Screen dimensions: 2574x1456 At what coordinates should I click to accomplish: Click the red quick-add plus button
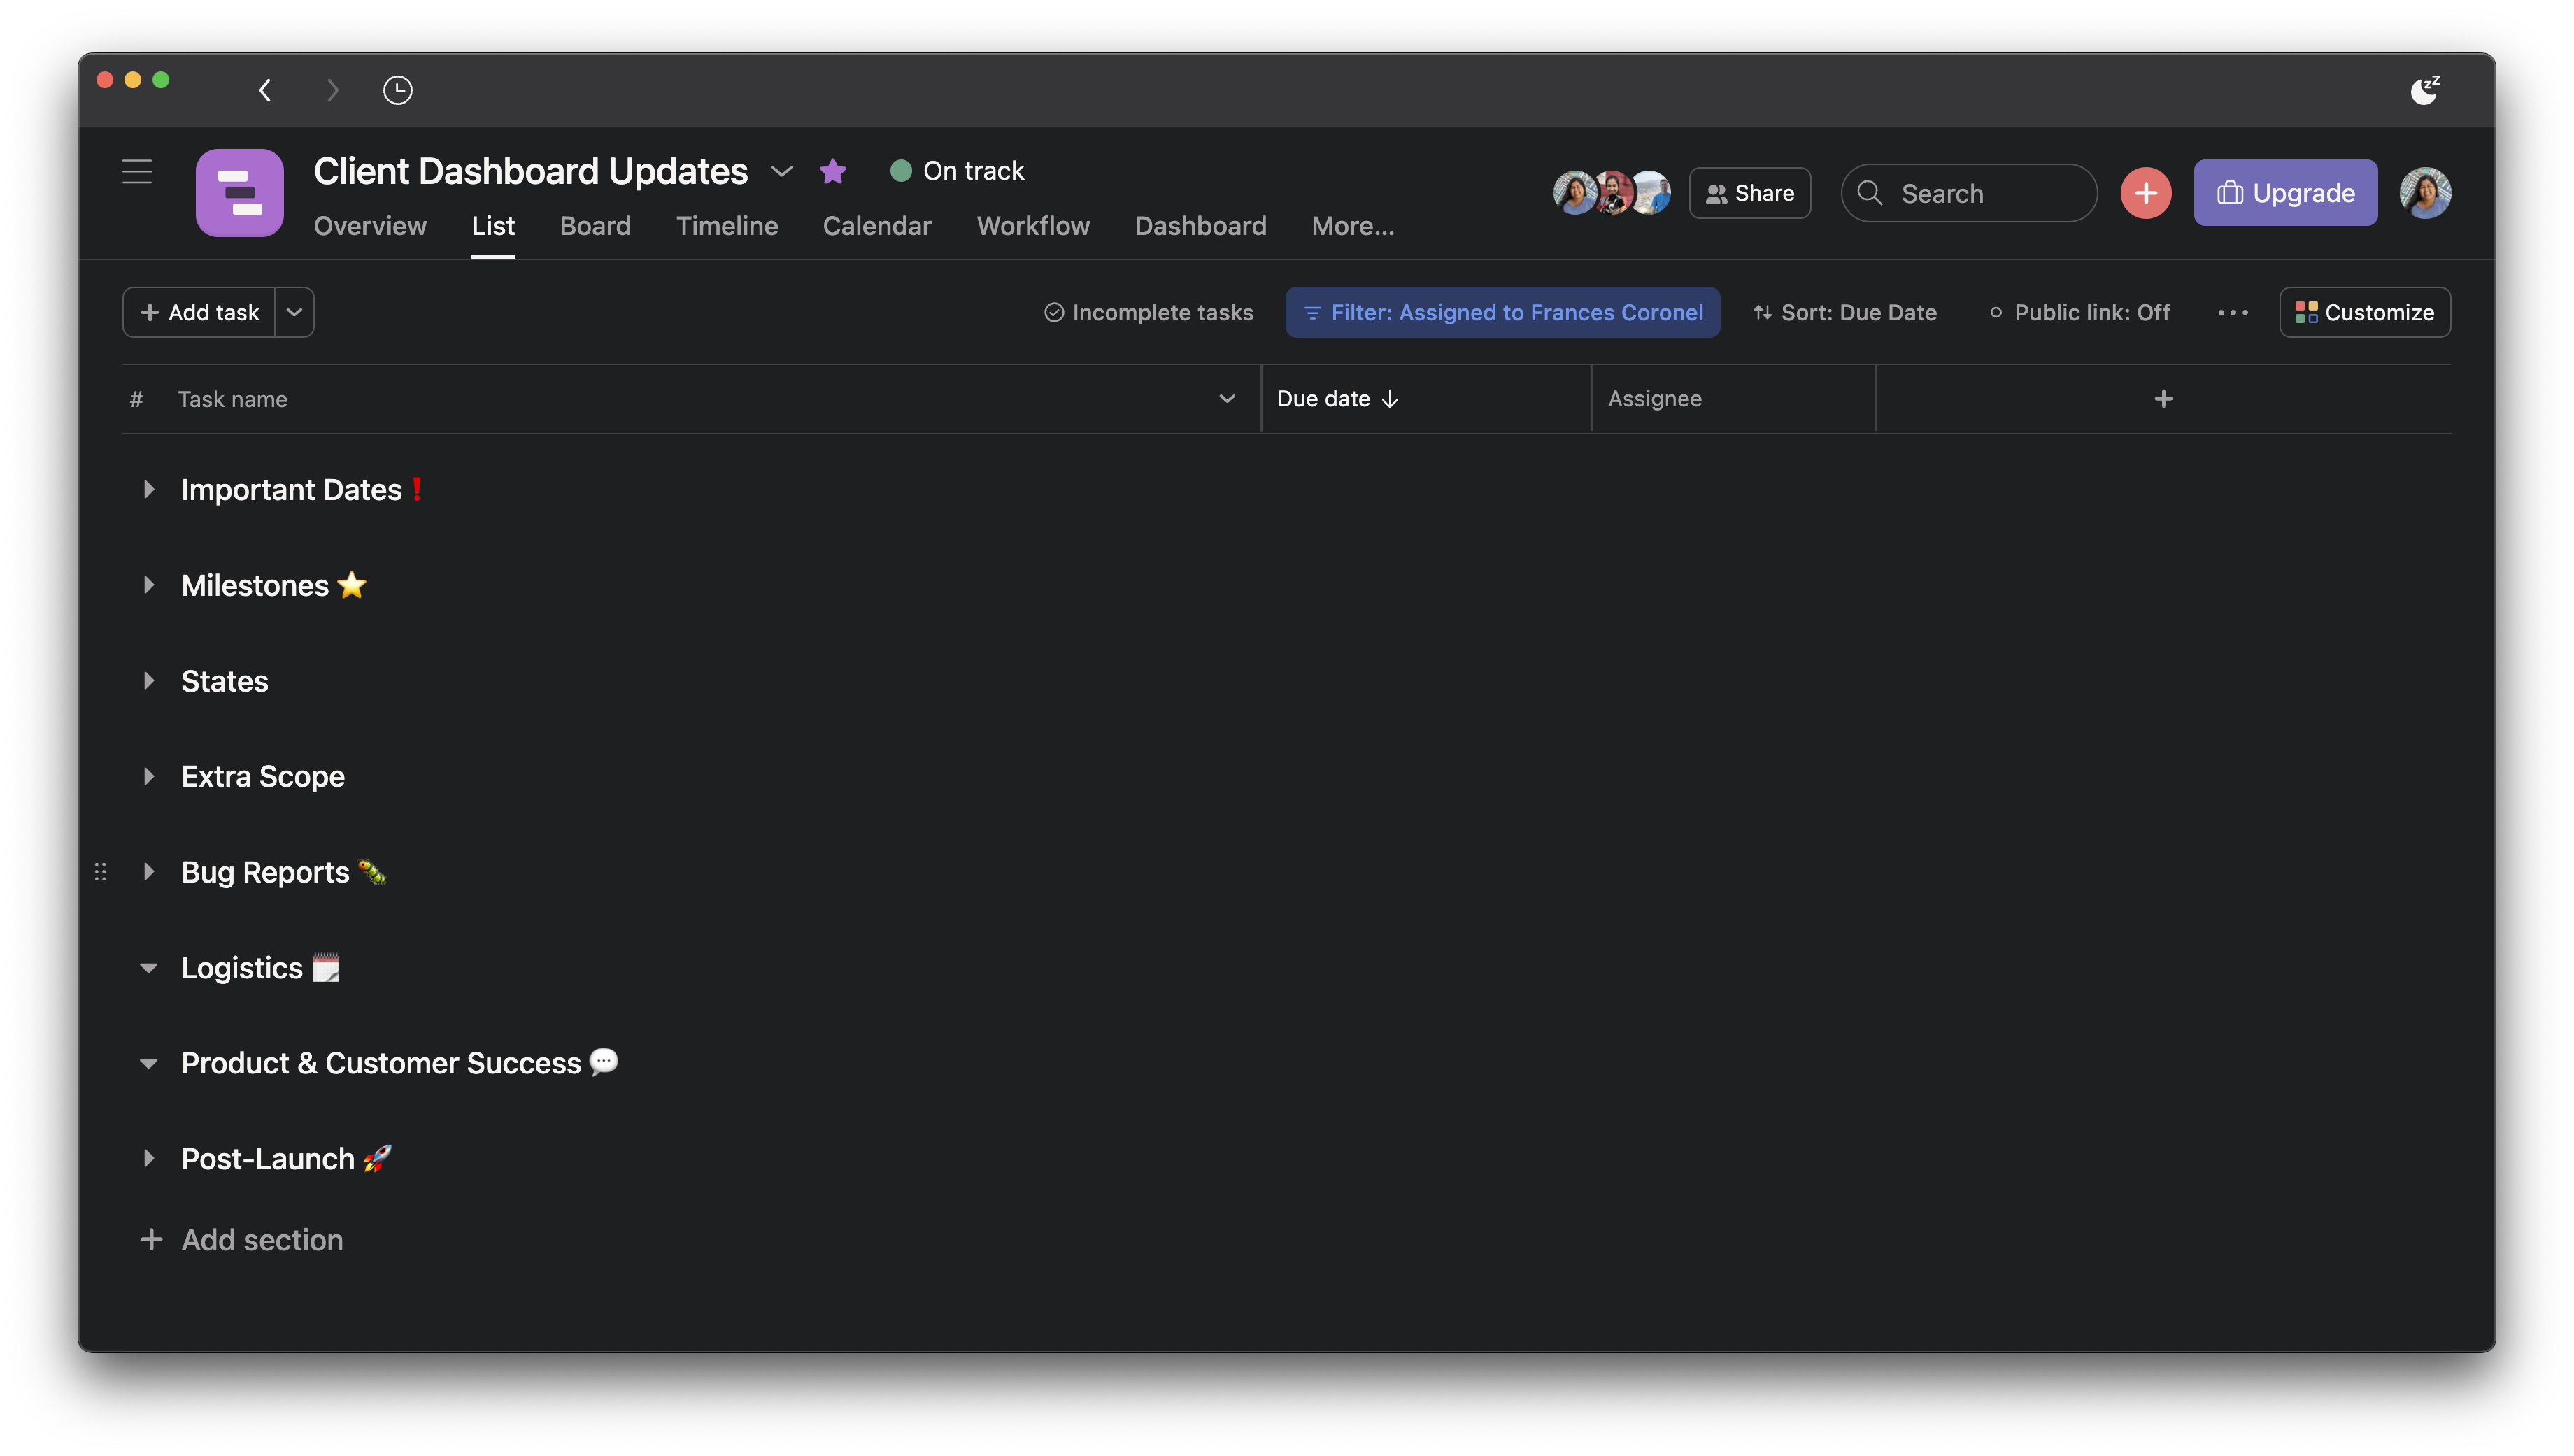2145,193
